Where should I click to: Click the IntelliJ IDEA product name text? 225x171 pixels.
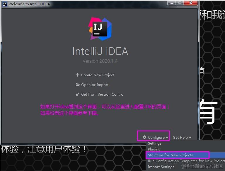click(100, 51)
